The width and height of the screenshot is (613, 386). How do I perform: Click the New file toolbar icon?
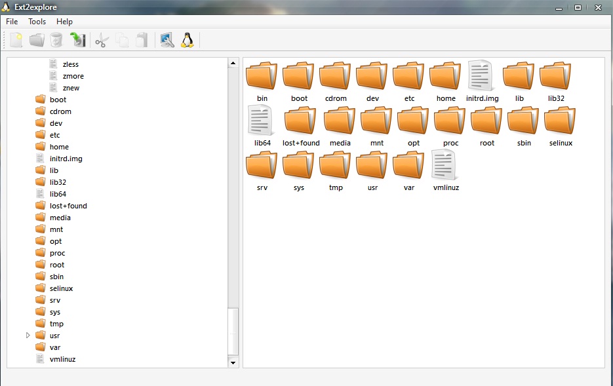pyautogui.click(x=14, y=39)
